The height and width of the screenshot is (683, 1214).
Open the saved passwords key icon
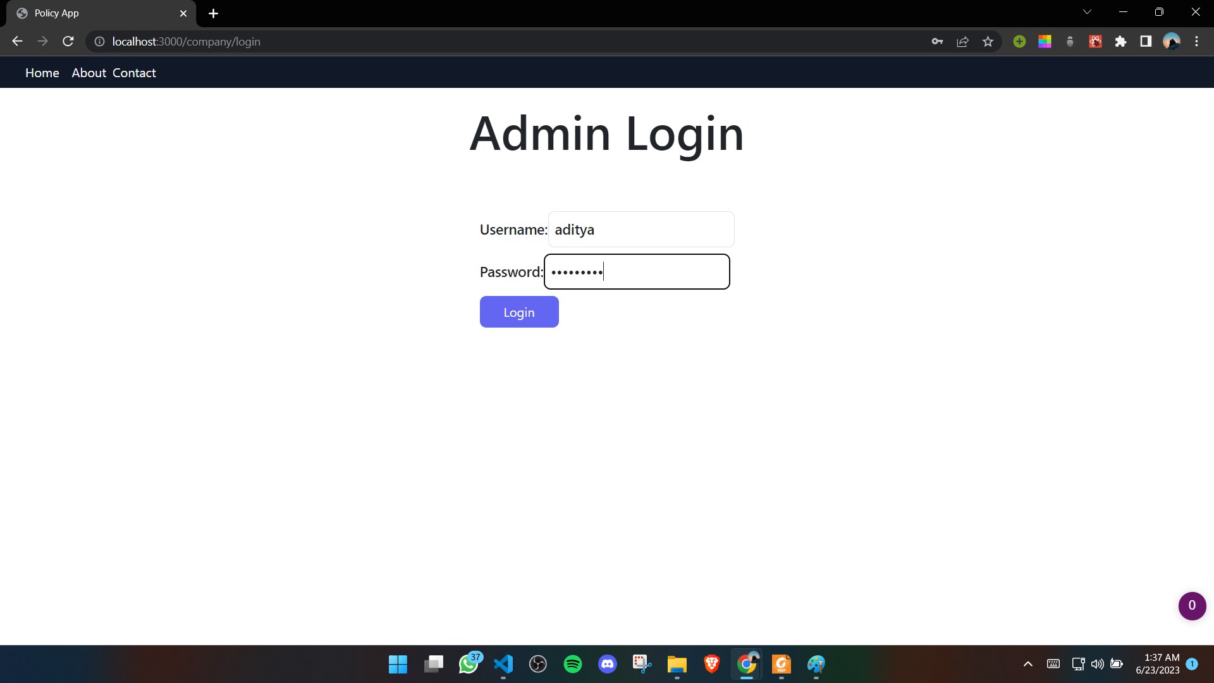(938, 41)
